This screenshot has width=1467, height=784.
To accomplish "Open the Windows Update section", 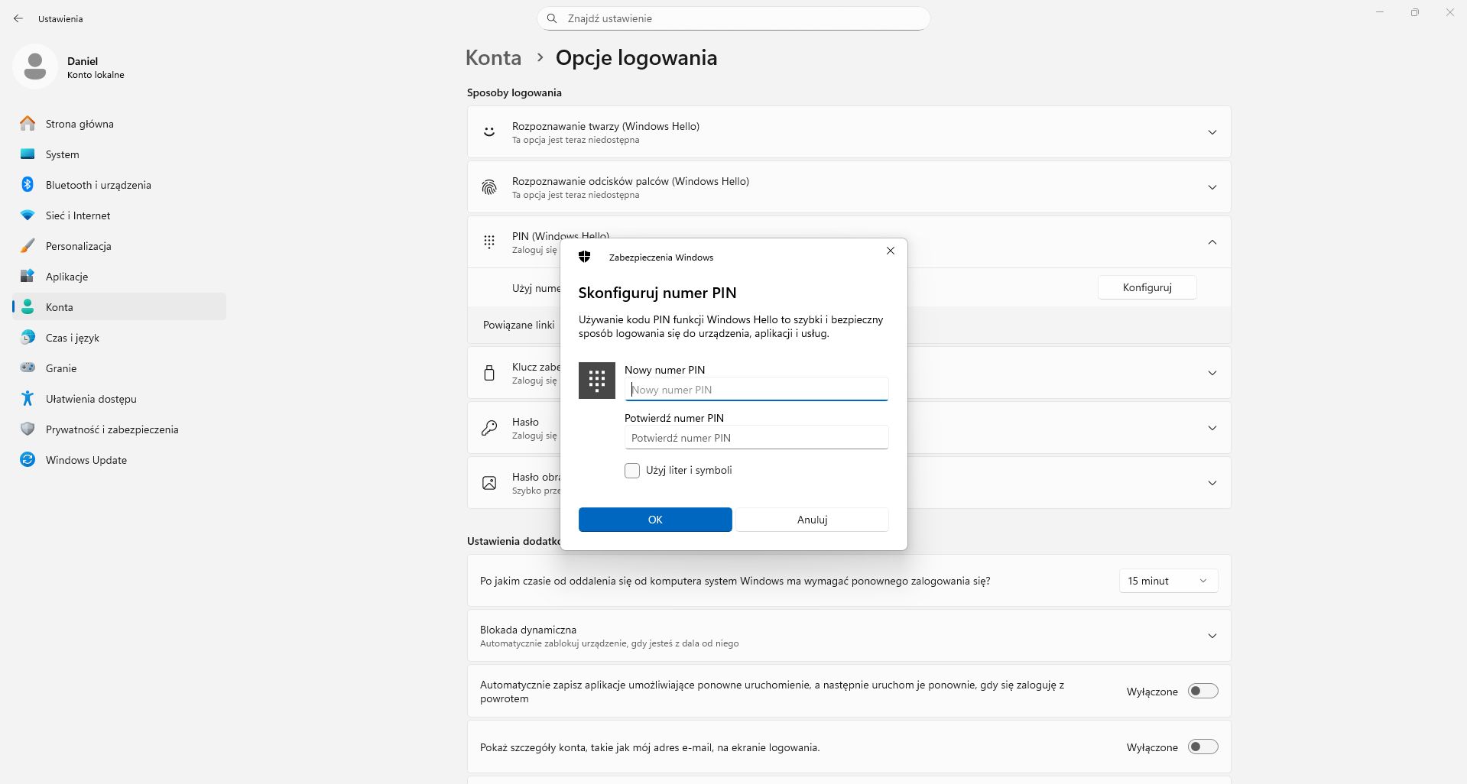I will 85,460.
